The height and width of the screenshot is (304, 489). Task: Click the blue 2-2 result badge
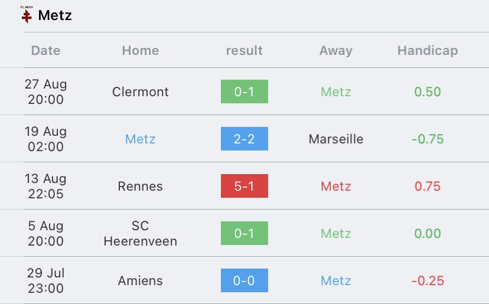click(x=244, y=139)
